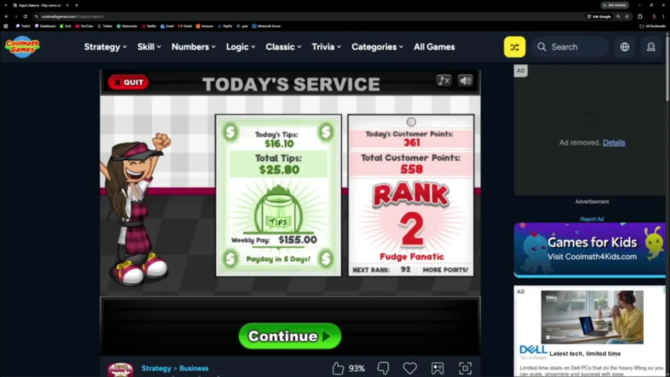Open the Games for Kids Coolmath4Kids banner
The image size is (670, 377).
tap(590, 250)
